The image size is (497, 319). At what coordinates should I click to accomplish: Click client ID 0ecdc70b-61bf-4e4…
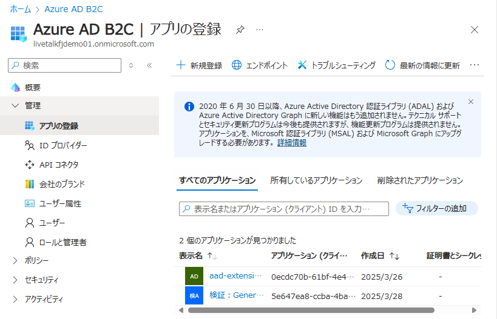coord(313,277)
